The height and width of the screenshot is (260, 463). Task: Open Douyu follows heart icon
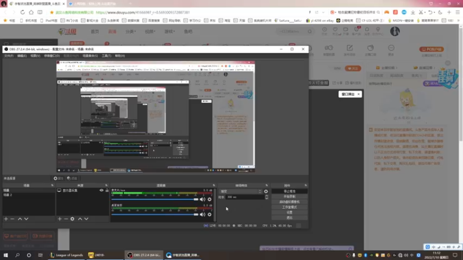335,30
